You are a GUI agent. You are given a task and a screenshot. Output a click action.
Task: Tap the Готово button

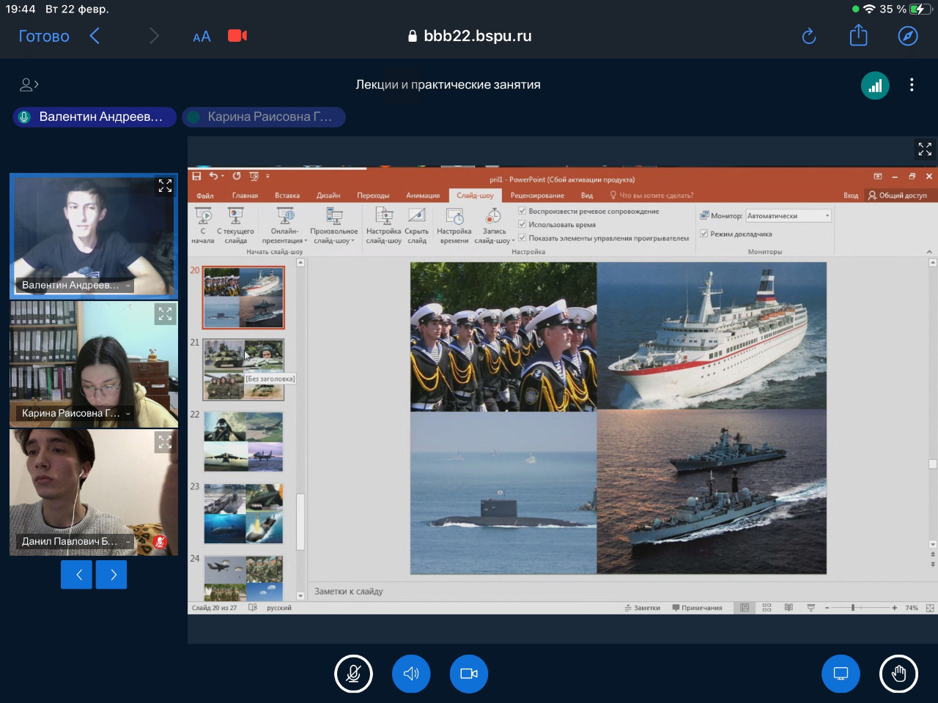click(44, 36)
